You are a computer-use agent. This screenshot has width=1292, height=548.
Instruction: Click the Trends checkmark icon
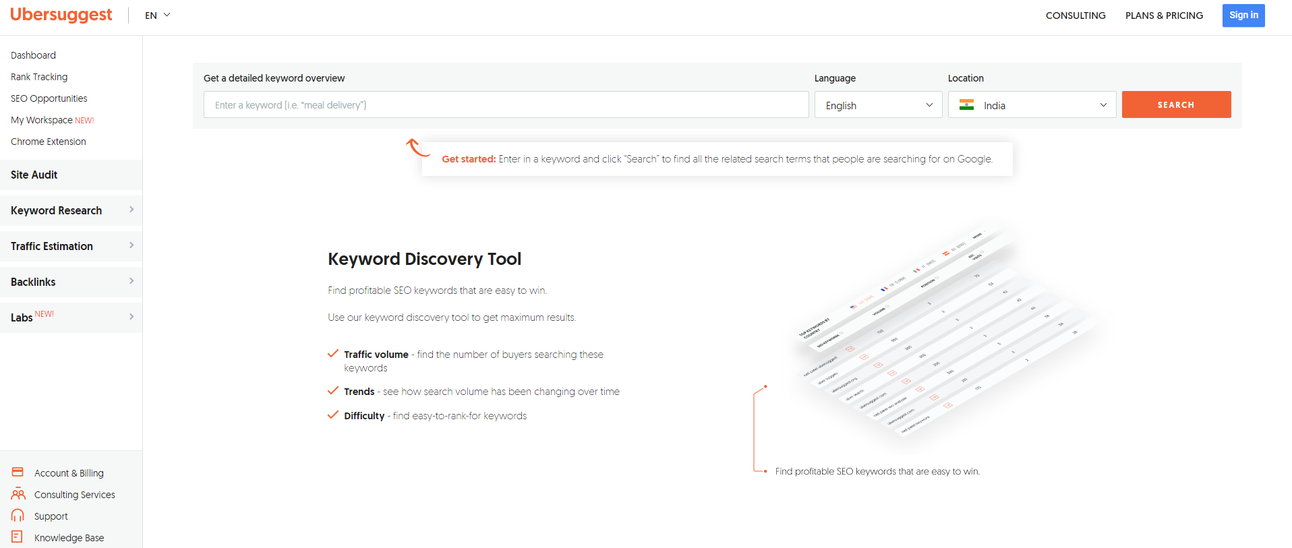pos(333,390)
